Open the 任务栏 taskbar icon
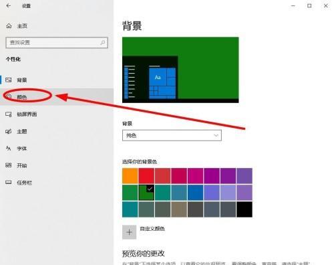Viewport: 334px width, 265px height. click(9, 183)
